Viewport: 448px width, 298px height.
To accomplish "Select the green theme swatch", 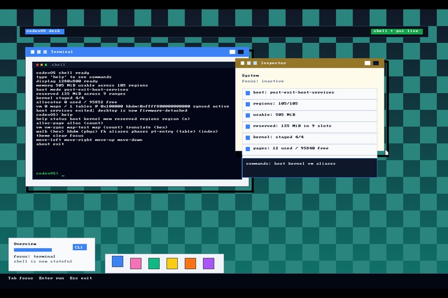I will (154, 264).
